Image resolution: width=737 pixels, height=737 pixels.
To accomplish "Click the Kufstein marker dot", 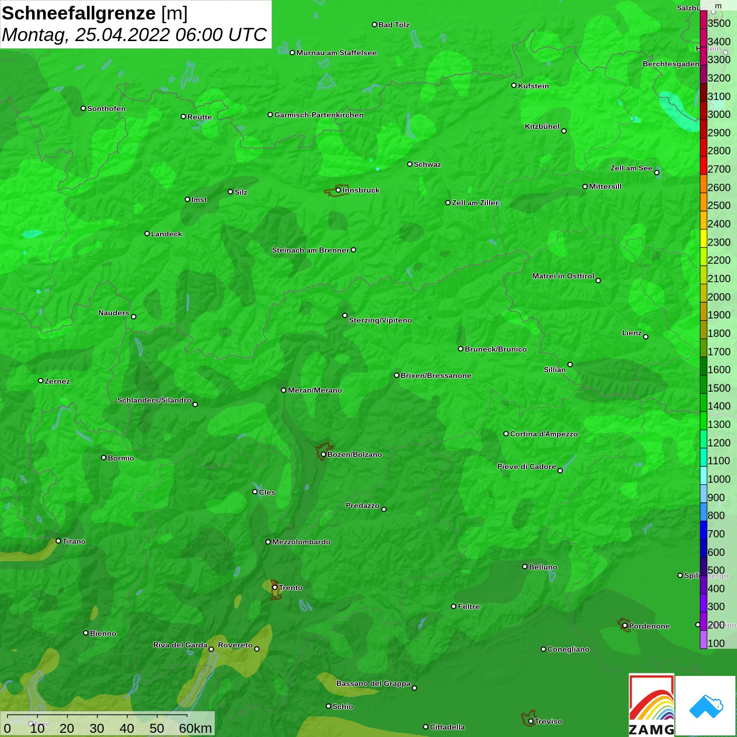I will click(x=514, y=85).
